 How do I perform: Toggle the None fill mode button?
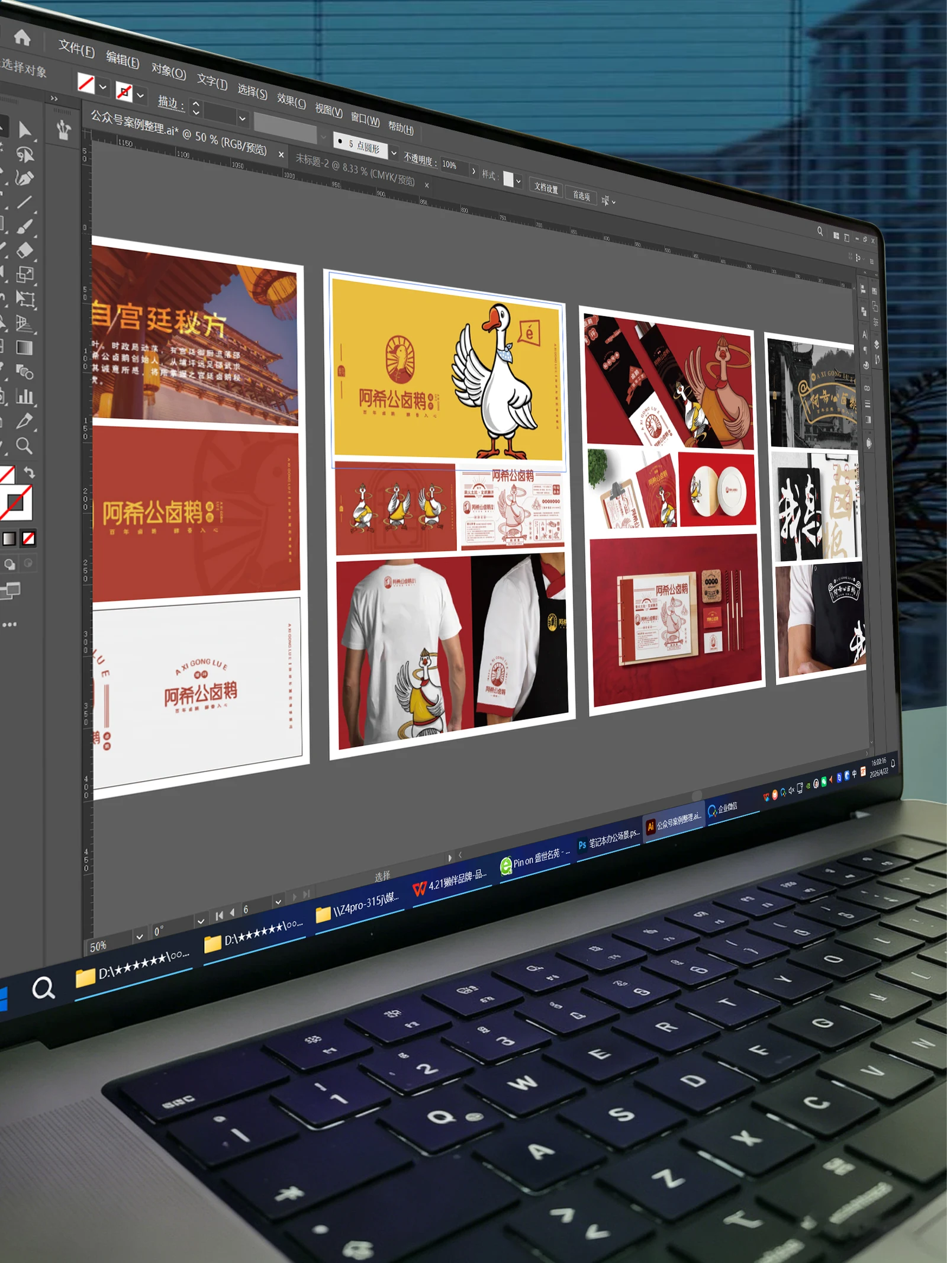(28, 538)
